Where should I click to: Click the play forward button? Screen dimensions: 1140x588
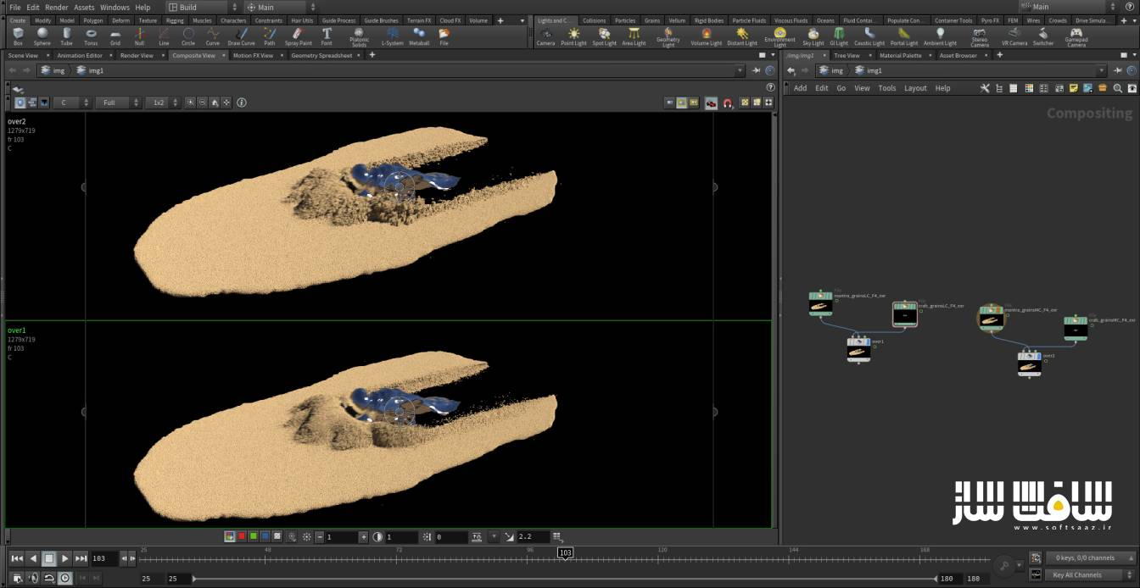[x=65, y=558]
